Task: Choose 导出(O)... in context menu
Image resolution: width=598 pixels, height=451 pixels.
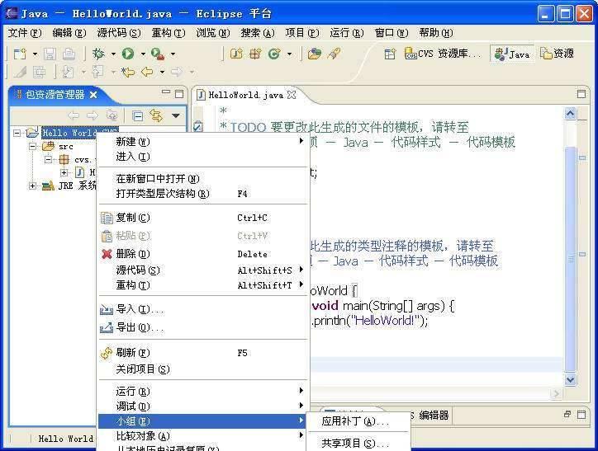Action: coord(203,327)
